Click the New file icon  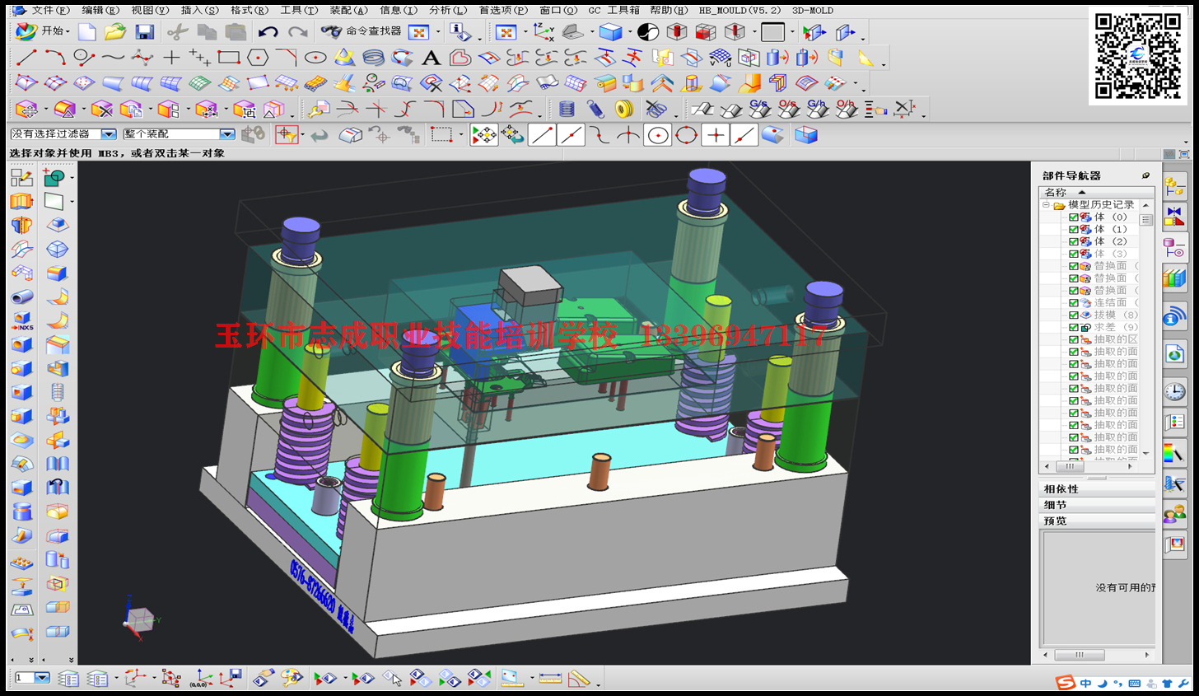coord(86,32)
